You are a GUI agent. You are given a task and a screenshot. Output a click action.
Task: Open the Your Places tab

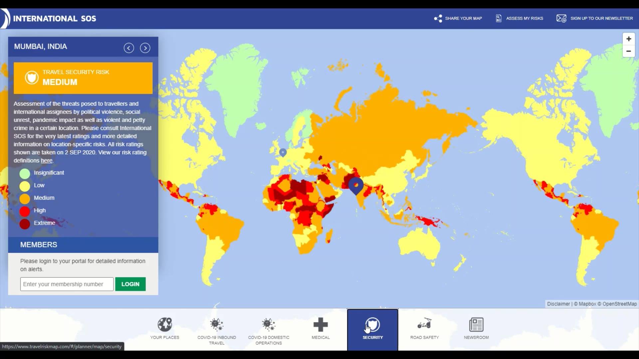tap(165, 329)
